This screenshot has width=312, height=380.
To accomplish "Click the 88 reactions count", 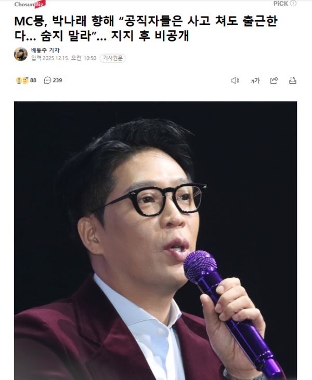I will (33, 80).
